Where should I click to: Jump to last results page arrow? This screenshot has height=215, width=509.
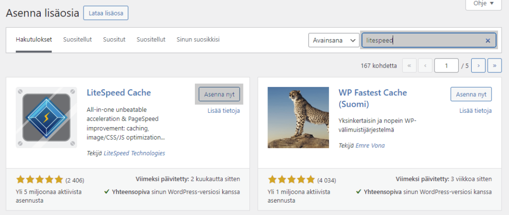[x=495, y=66]
